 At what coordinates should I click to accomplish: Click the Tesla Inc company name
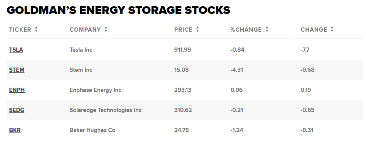(81, 50)
